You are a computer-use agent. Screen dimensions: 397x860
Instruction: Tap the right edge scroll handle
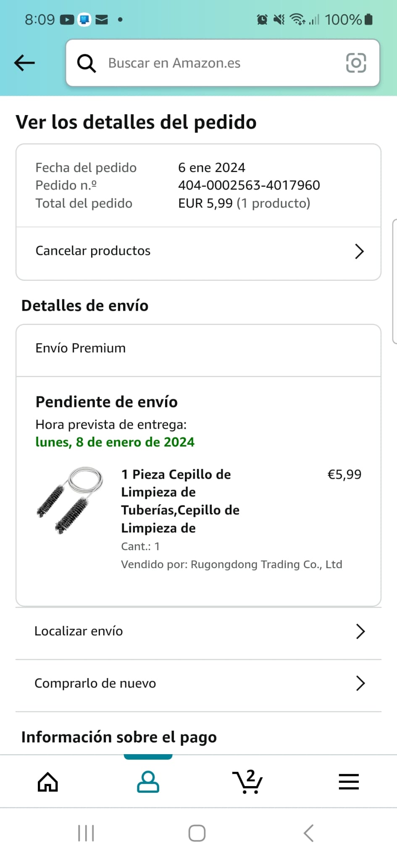(394, 281)
